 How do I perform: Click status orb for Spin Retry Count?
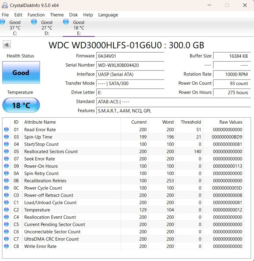coord(6,173)
